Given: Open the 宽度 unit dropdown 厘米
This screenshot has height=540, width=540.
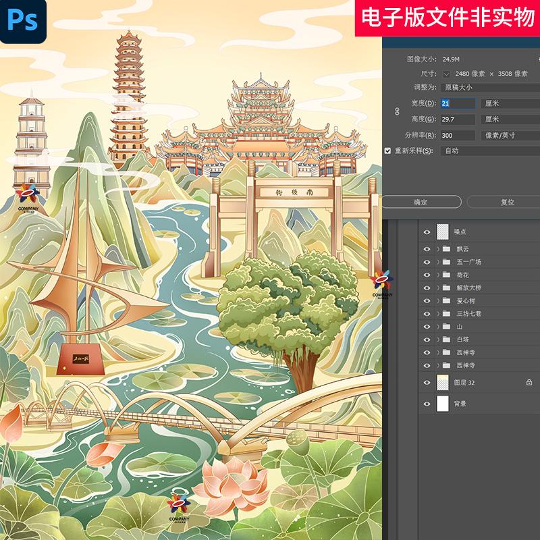Looking at the screenshot, I should 510,103.
